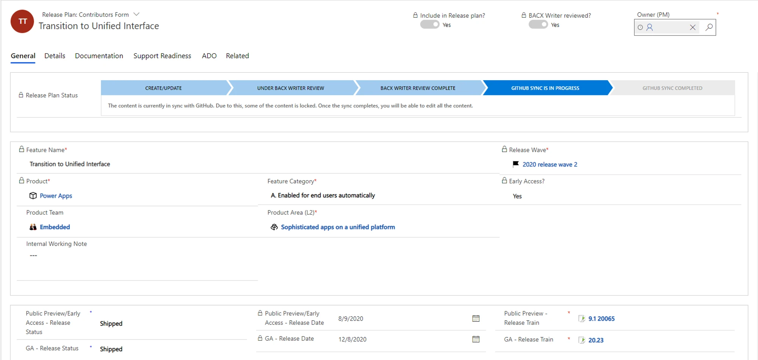Clear the Owner field with the X icon

tap(692, 27)
